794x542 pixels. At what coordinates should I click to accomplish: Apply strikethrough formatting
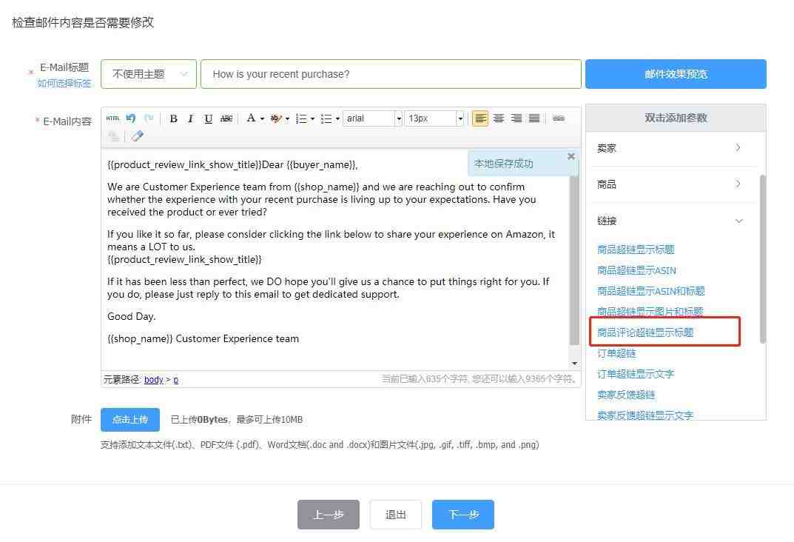click(x=226, y=118)
